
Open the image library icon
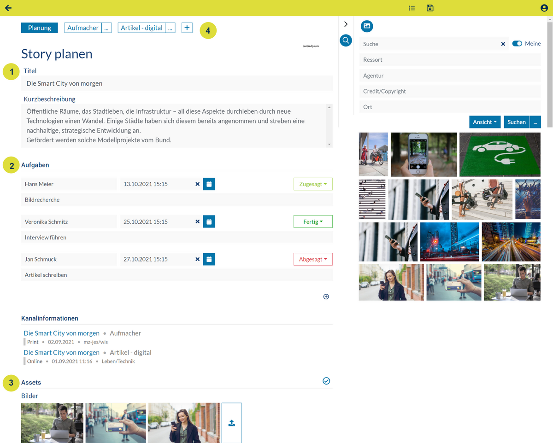(x=367, y=26)
